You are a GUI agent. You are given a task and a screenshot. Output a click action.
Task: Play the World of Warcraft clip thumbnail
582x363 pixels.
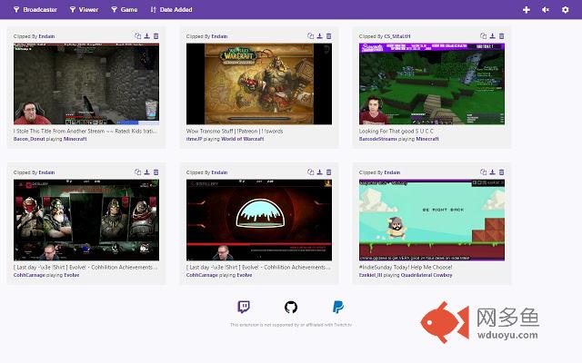[x=259, y=83]
